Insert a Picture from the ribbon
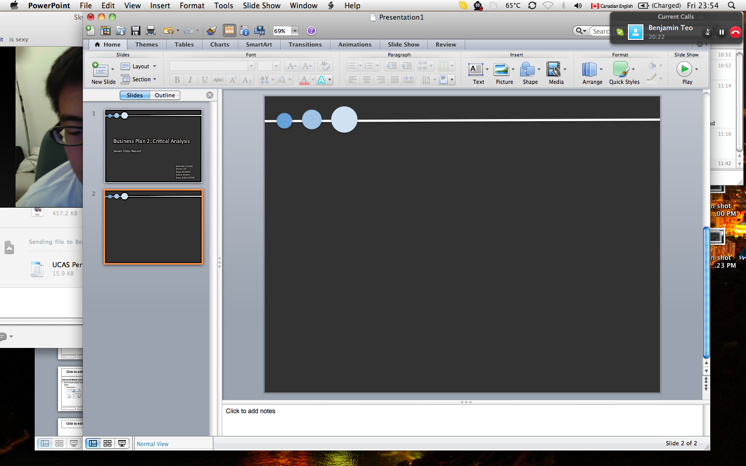The height and width of the screenshot is (466, 746). 504,73
